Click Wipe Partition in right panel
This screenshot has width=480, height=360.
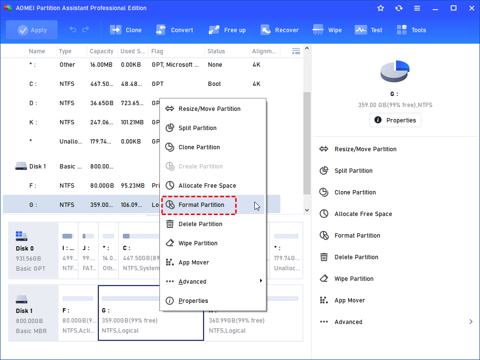(x=346, y=278)
